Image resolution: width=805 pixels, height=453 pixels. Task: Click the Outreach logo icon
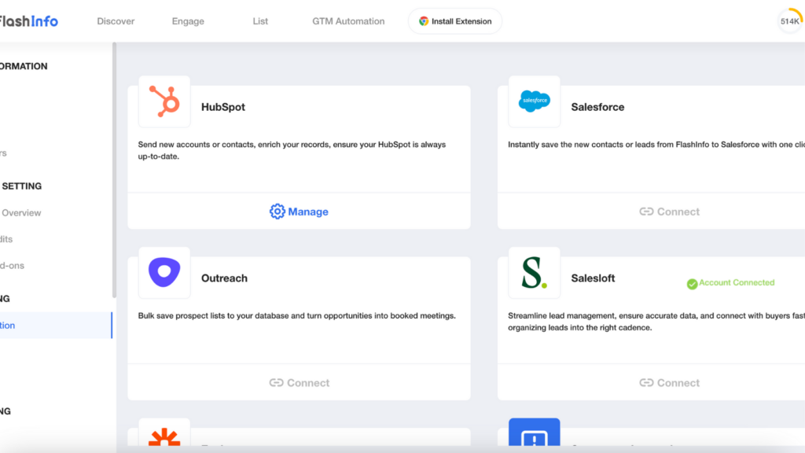[164, 272]
